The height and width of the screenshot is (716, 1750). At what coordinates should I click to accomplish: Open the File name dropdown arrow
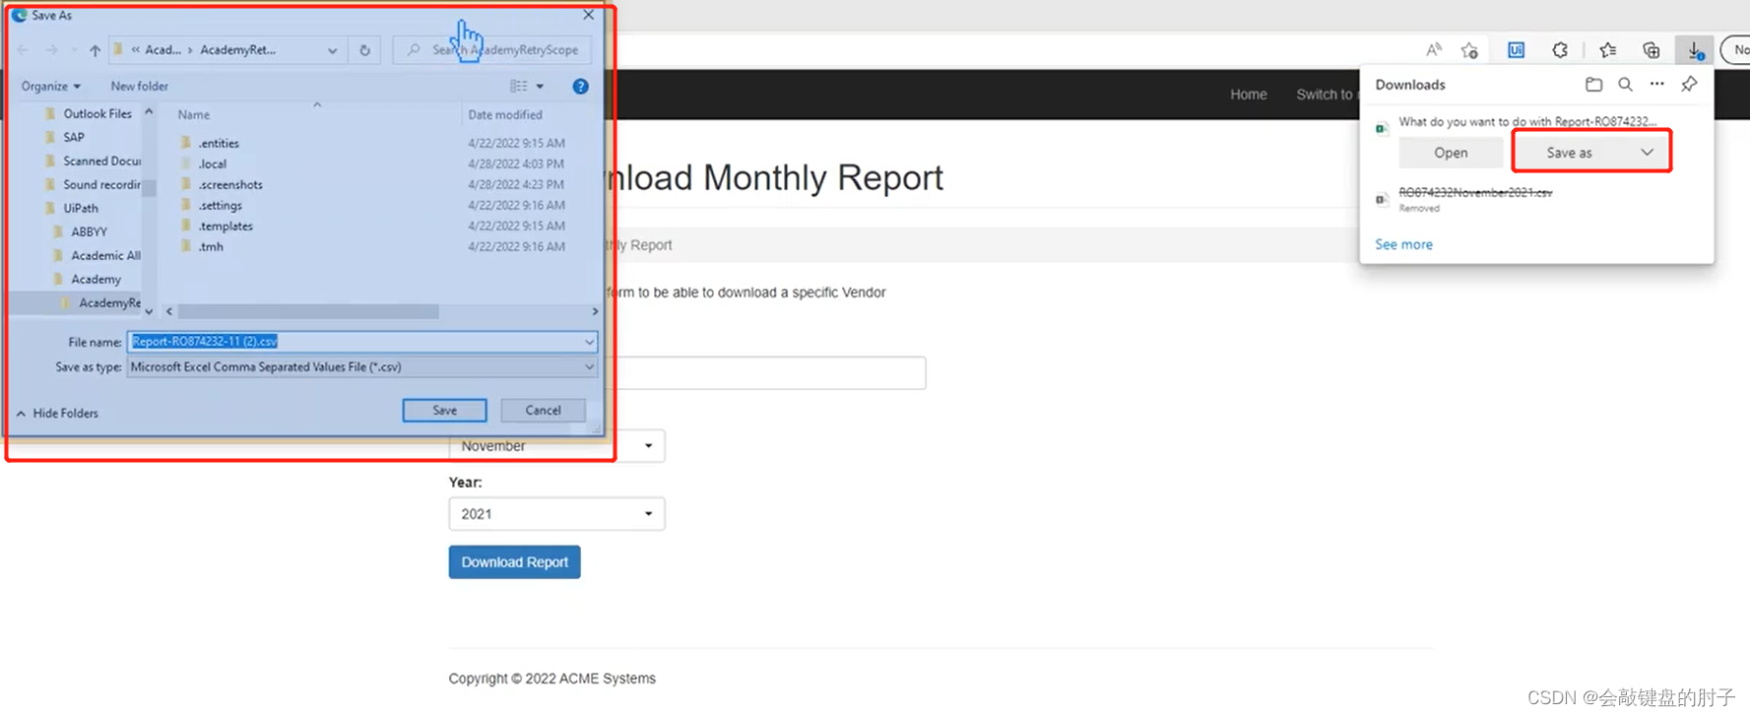point(589,342)
